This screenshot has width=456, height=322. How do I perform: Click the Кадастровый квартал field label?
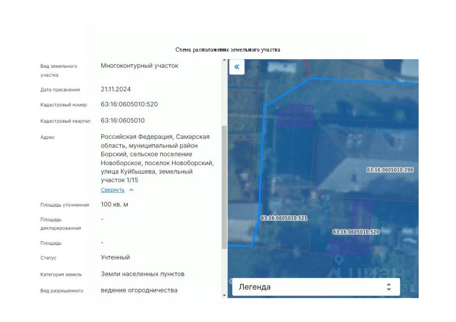pos(65,121)
